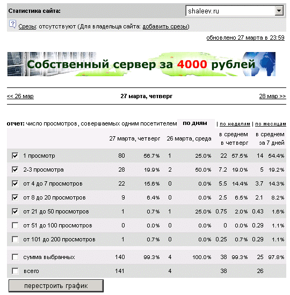Check the сумма выбранных checkbox
The width and height of the screenshot is (290, 295).
[x=15, y=257]
